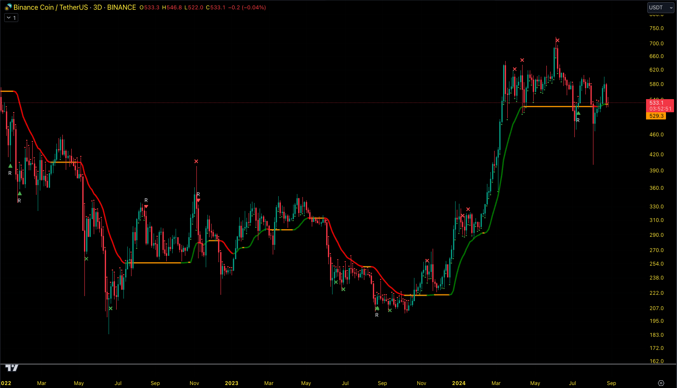Click the change value −0.2 (−0.04%)
This screenshot has height=388, width=677.
pyautogui.click(x=247, y=8)
